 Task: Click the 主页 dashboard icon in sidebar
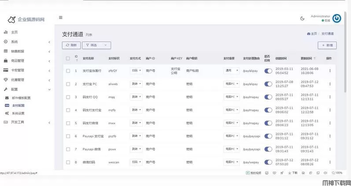pyautogui.click(x=5, y=32)
